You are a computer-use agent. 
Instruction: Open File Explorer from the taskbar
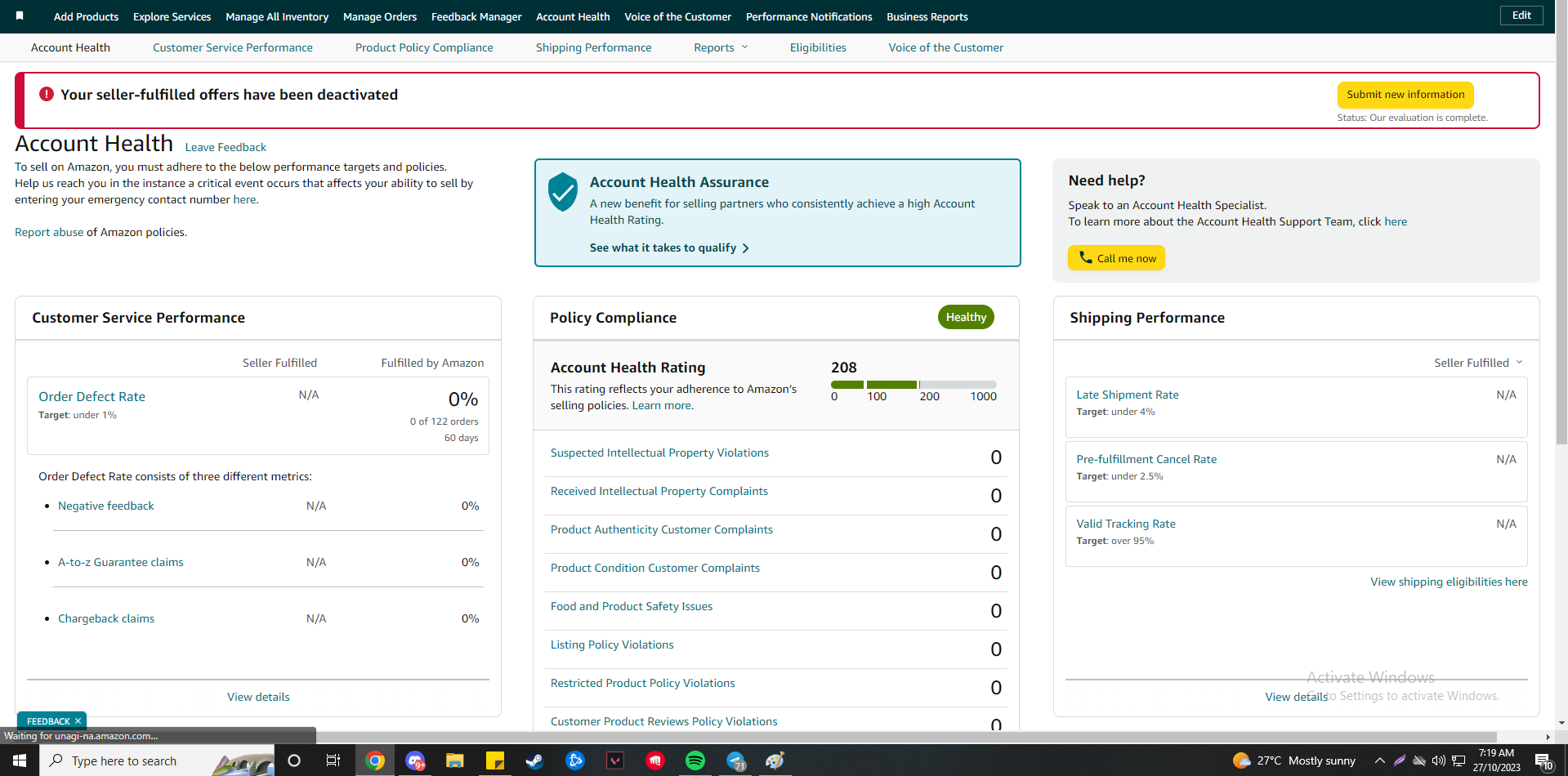[x=455, y=760]
